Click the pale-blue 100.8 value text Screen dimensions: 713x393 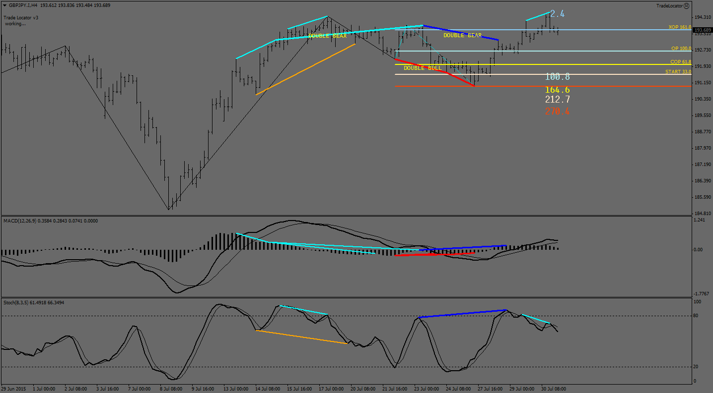pyautogui.click(x=557, y=77)
